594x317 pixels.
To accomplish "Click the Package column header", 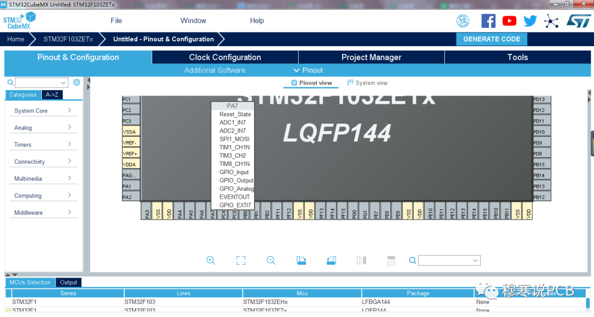I will 418,293.
